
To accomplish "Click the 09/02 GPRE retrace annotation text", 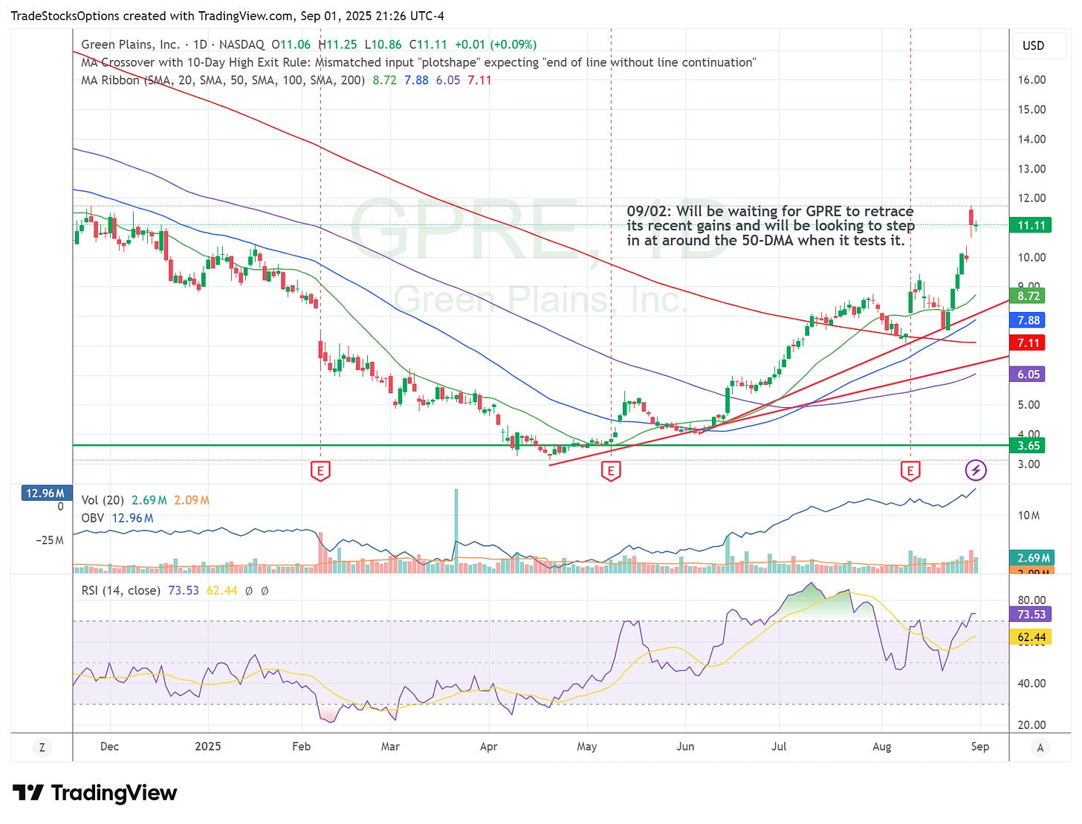I will point(771,226).
